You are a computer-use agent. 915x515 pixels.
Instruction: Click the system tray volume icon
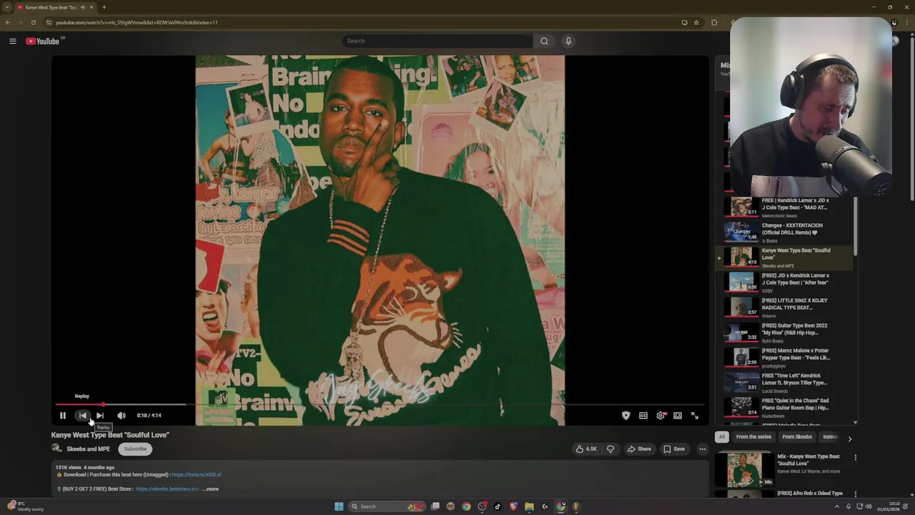pyautogui.click(x=869, y=506)
